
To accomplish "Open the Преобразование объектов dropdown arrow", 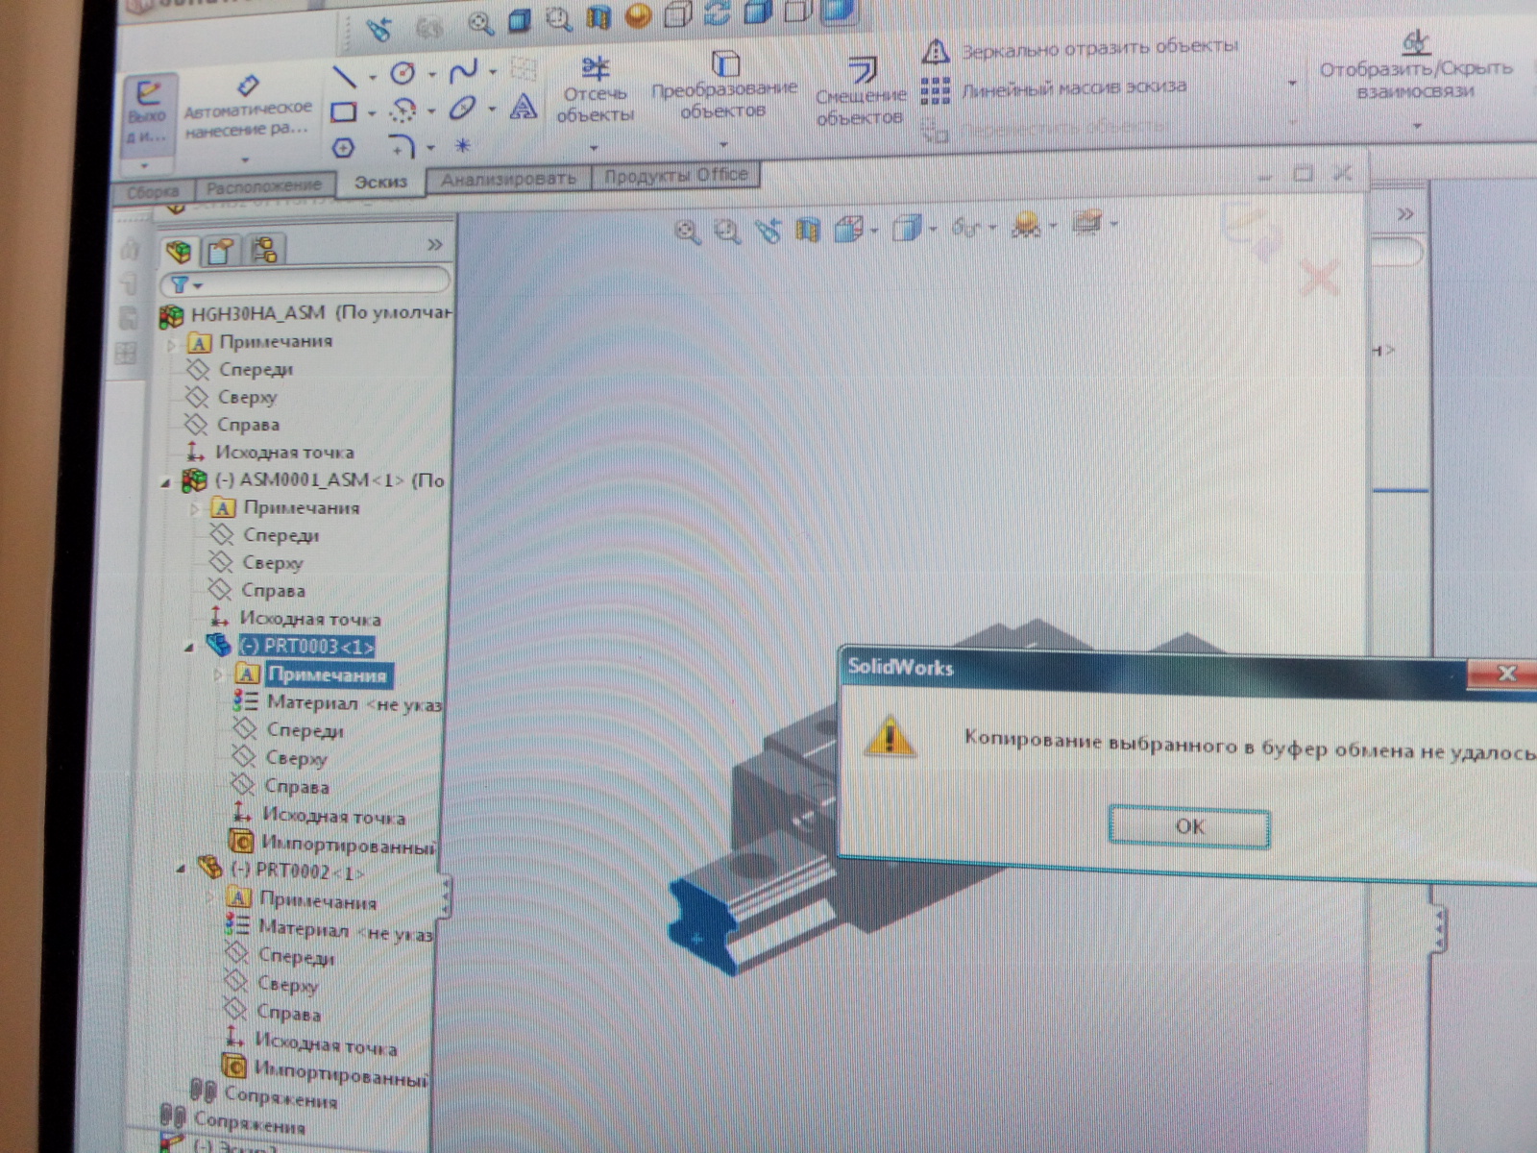I will tap(723, 145).
